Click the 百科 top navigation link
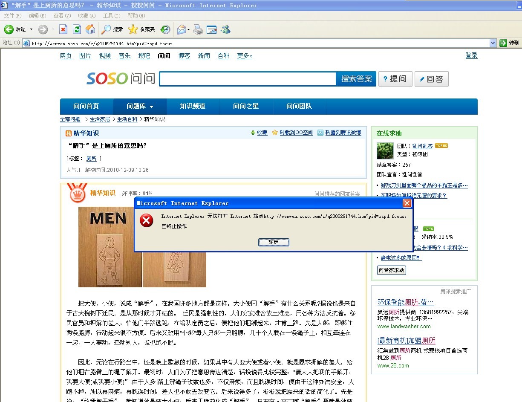This screenshot has width=522, height=402. pos(223,56)
